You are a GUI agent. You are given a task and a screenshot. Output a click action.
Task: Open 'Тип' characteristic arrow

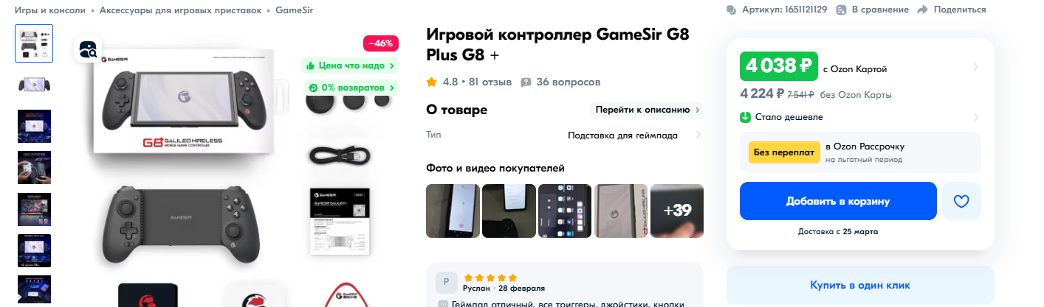pyautogui.click(x=698, y=135)
